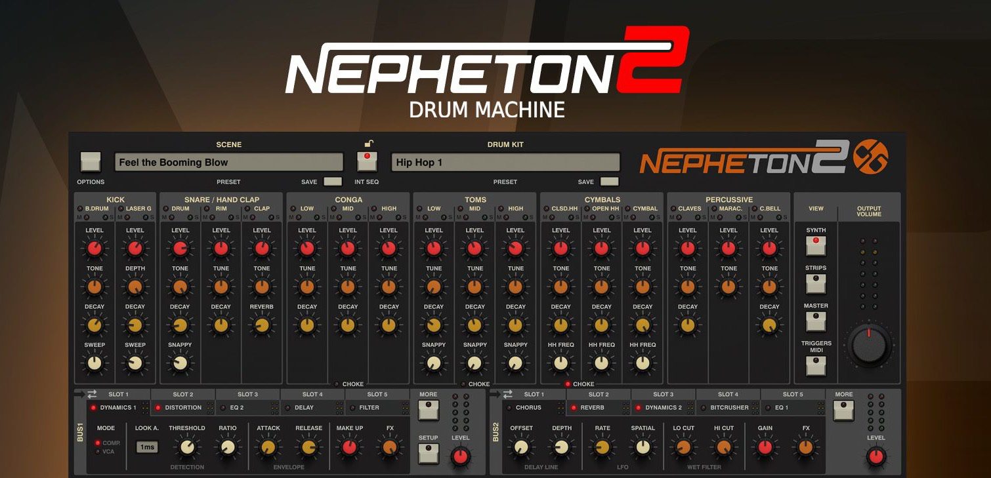Enable the conga CHOKE indicator
Screen dimensions: 991x478
336,384
